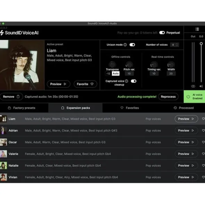
Task: Click the output level meter bars
Action: 193,62
